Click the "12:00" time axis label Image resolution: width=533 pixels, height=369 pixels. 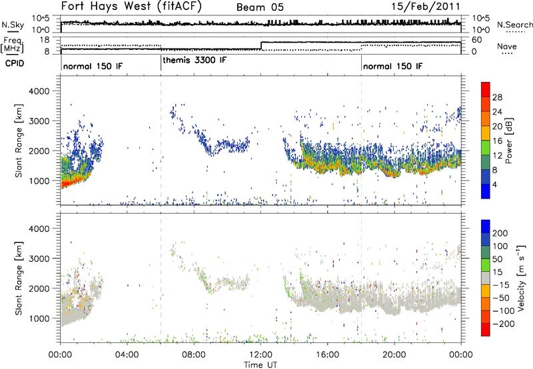pos(261,355)
